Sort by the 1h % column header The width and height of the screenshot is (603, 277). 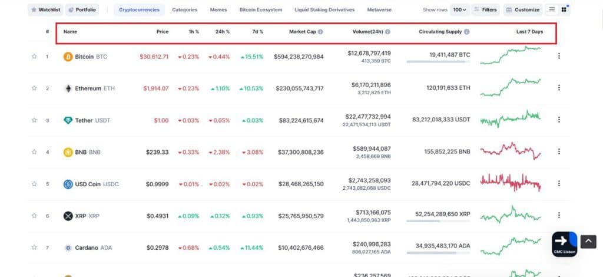click(194, 32)
